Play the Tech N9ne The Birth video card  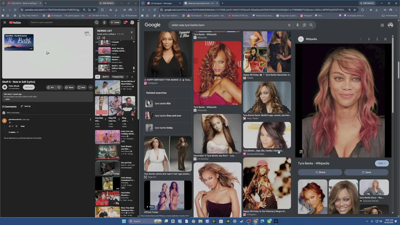click(x=19, y=42)
